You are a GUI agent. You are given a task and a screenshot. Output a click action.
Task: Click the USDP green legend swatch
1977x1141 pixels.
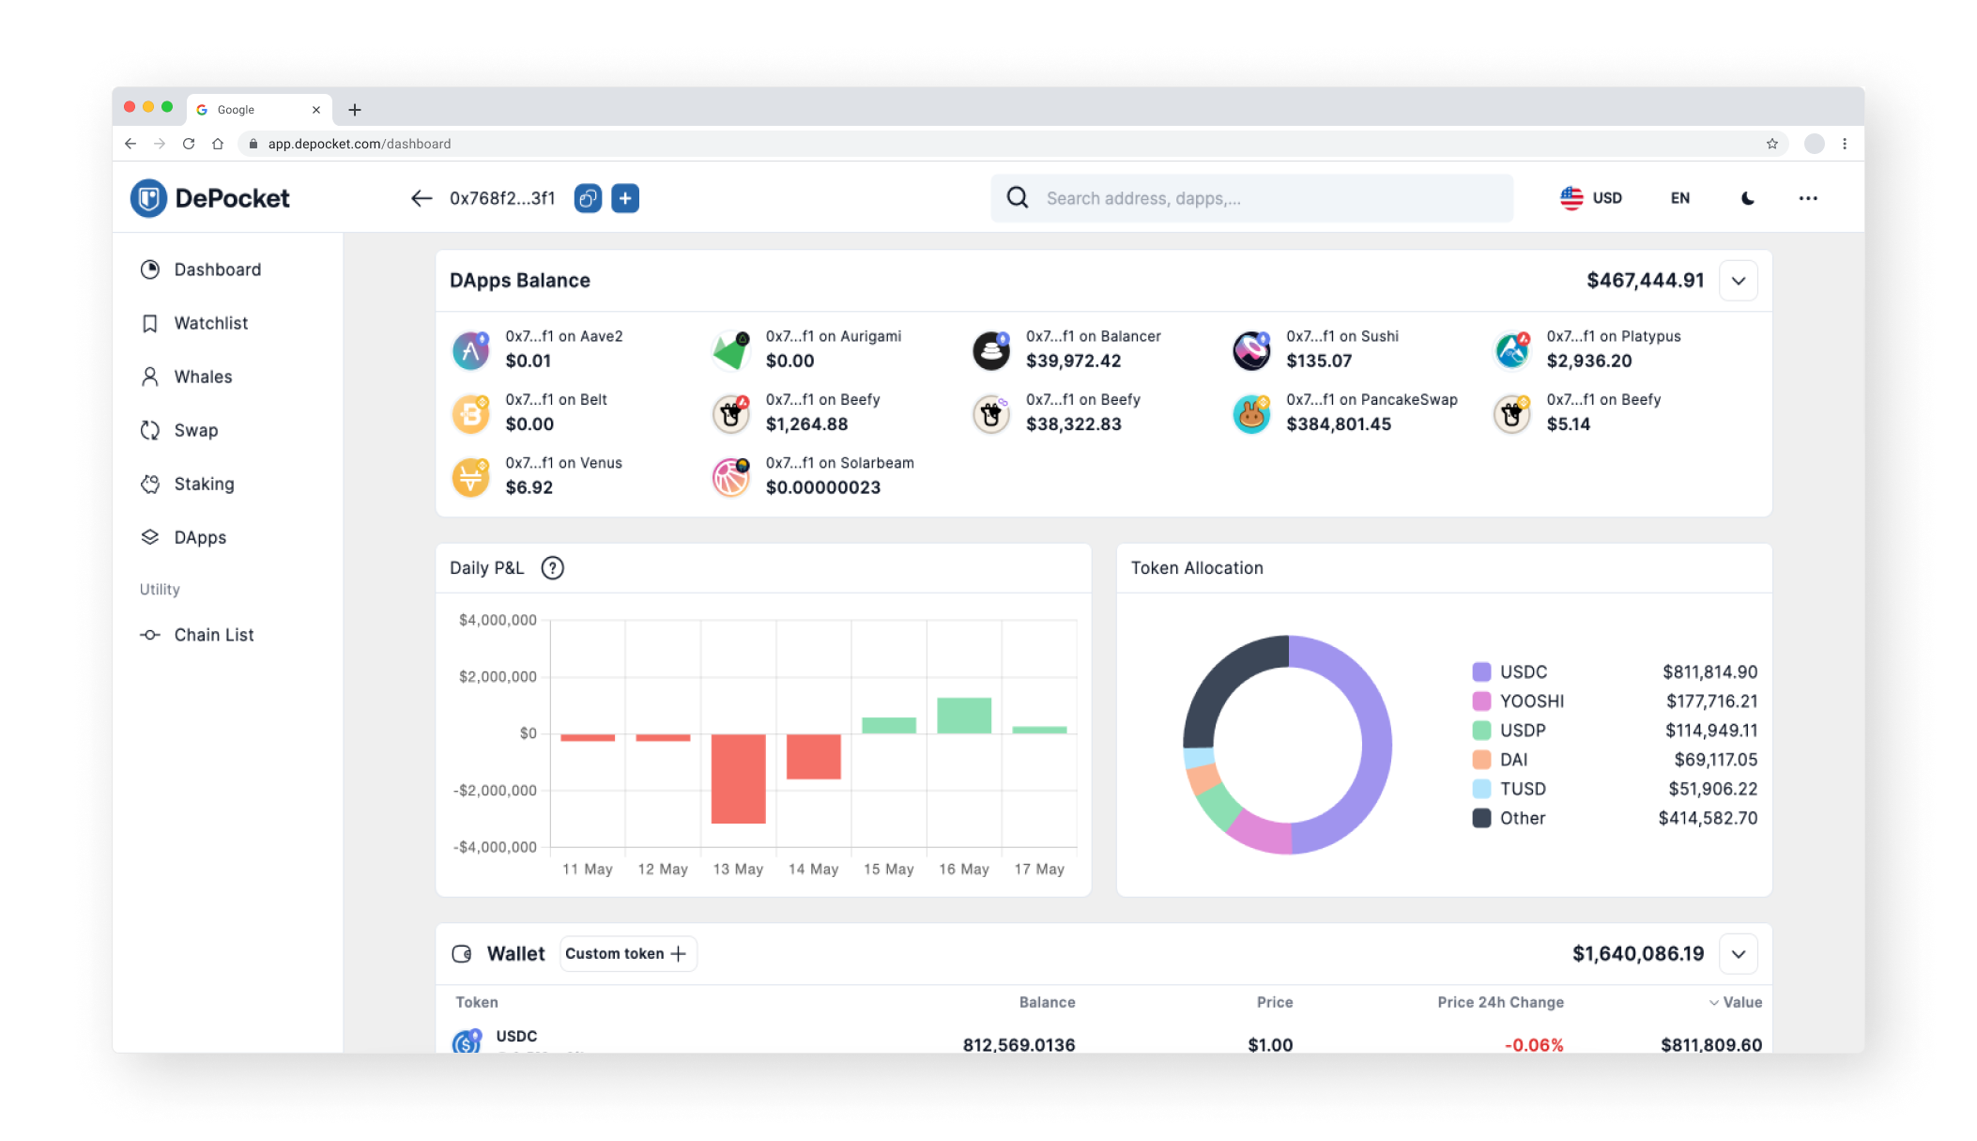click(x=1481, y=731)
